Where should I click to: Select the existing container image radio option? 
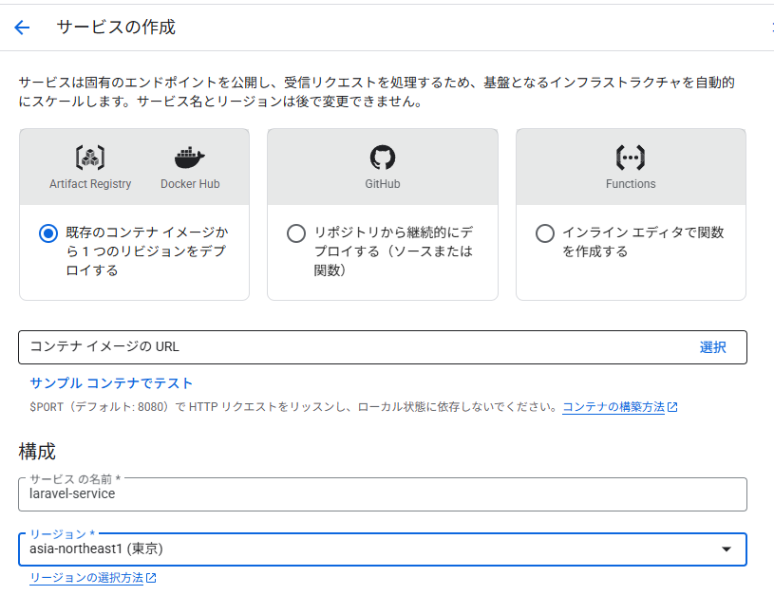click(48, 233)
